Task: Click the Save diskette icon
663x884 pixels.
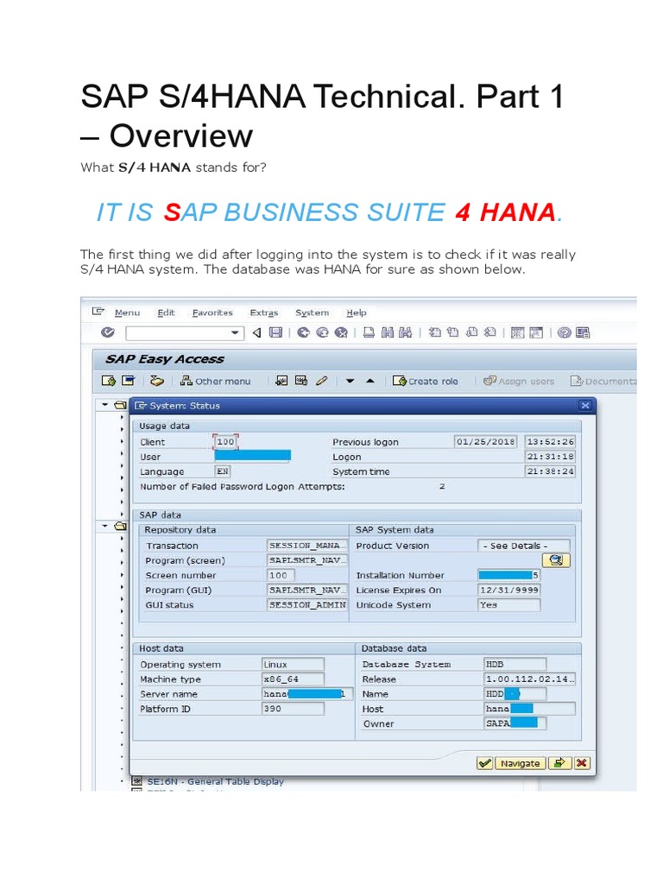Action: pos(275,332)
